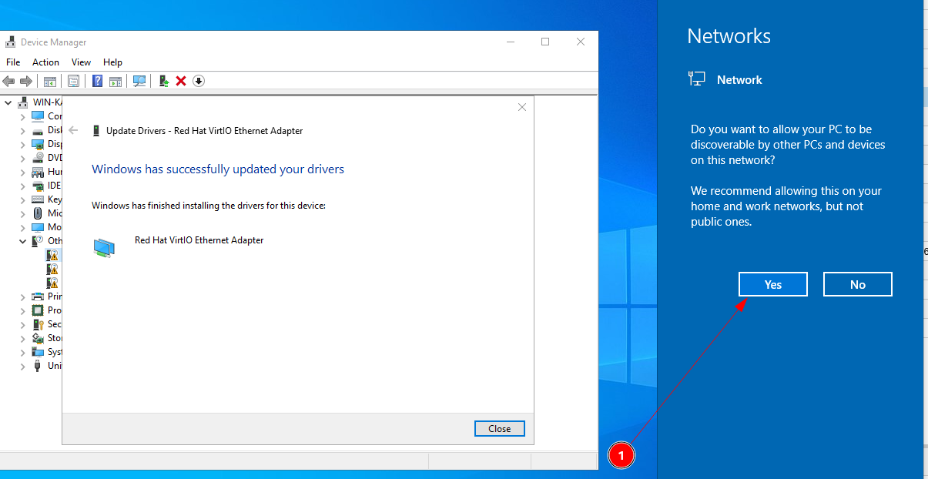Screen dimensions: 928x479
Task: Click the Uninstall device red X icon
Action: [x=179, y=81]
